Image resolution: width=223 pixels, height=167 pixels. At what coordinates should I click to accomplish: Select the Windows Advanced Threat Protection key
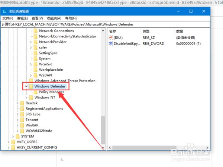(65, 81)
